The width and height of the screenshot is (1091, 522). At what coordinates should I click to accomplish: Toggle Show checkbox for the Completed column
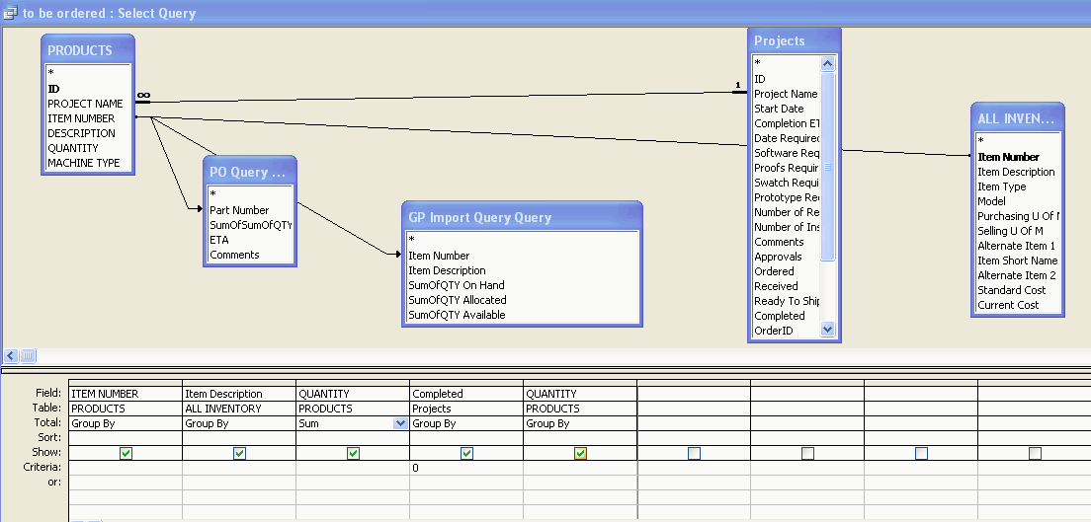coord(466,453)
